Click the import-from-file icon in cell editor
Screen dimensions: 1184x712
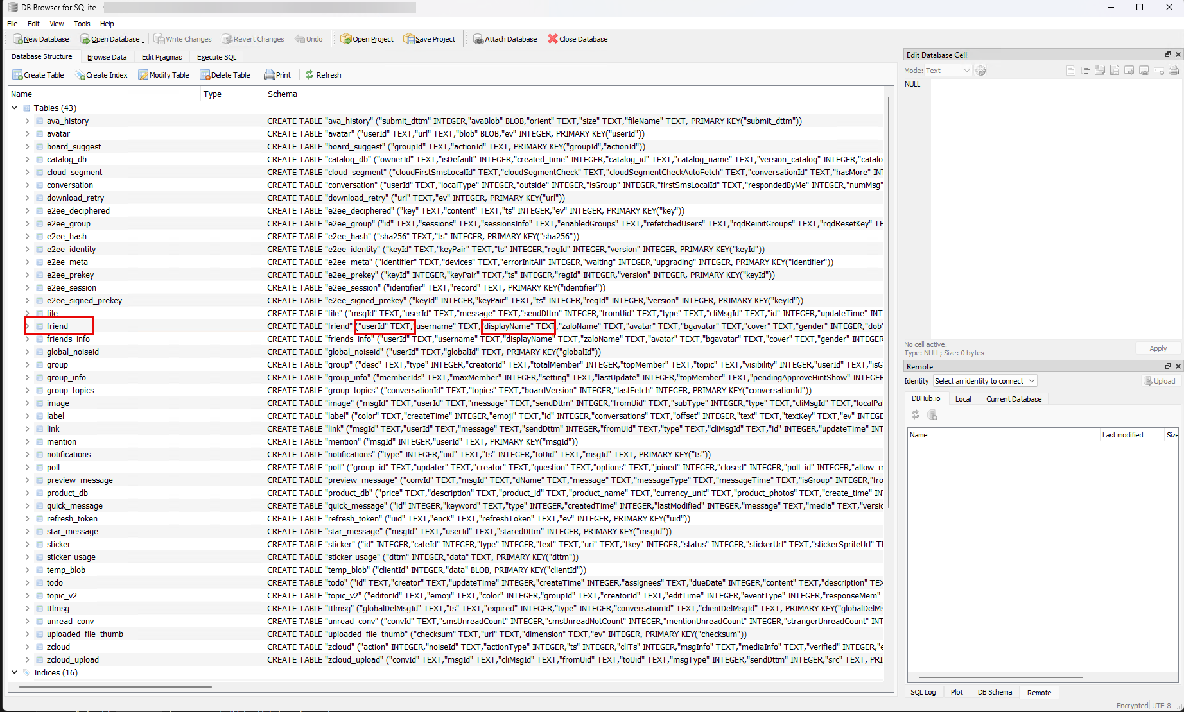click(1100, 71)
